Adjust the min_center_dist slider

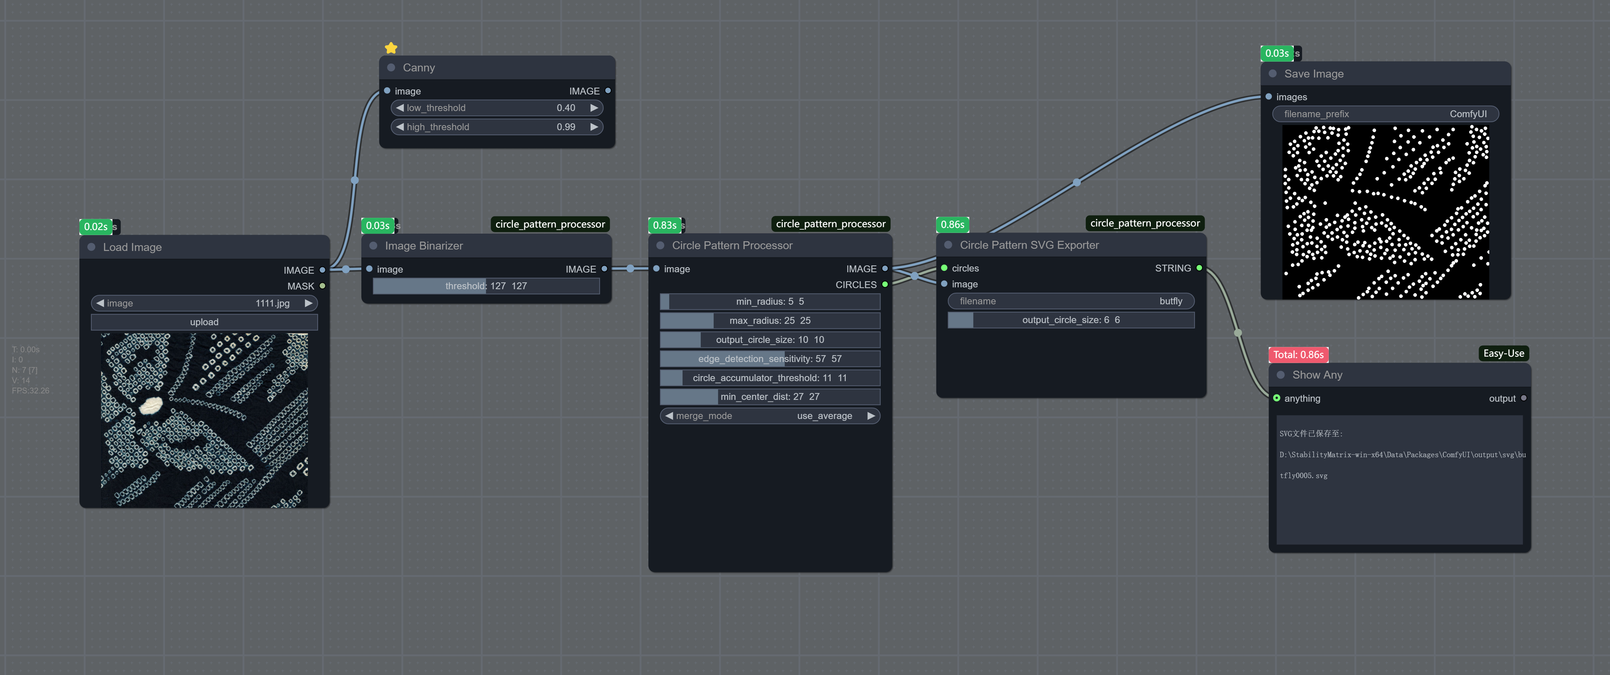770,397
